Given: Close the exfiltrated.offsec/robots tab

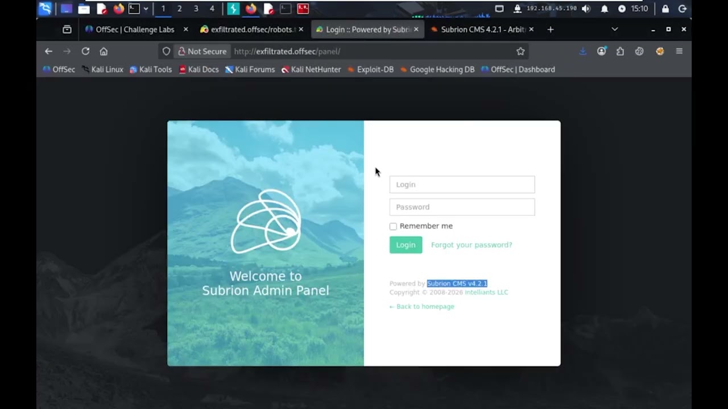Looking at the screenshot, I should [x=301, y=30].
